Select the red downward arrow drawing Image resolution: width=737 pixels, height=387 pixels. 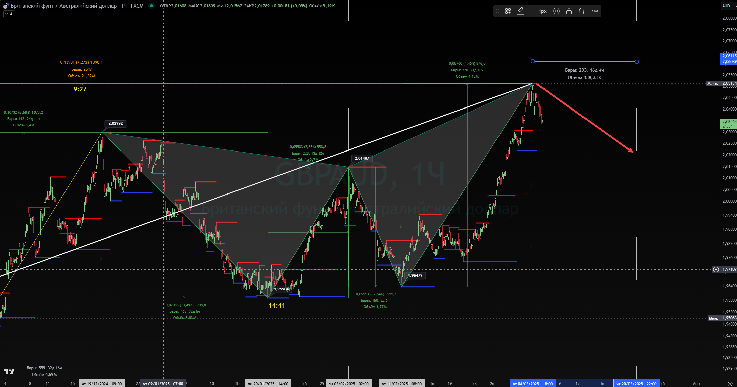(x=584, y=118)
